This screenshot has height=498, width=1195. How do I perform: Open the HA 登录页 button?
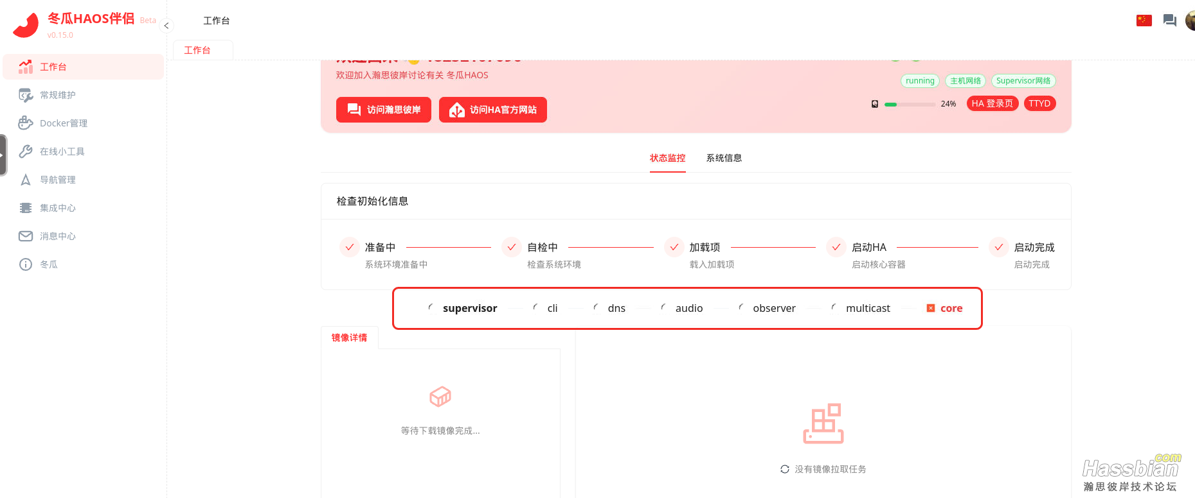click(x=993, y=103)
